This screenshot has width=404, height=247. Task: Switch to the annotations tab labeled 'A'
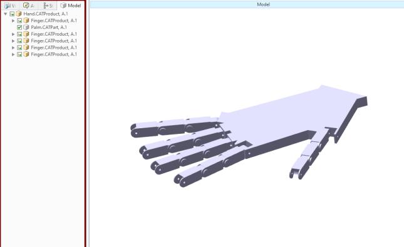pos(29,6)
